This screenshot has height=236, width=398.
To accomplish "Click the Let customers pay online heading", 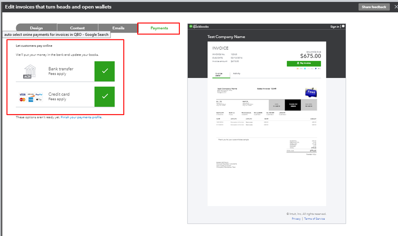I will (34, 46).
